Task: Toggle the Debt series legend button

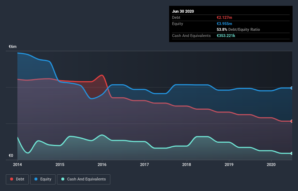Action: point(17,179)
